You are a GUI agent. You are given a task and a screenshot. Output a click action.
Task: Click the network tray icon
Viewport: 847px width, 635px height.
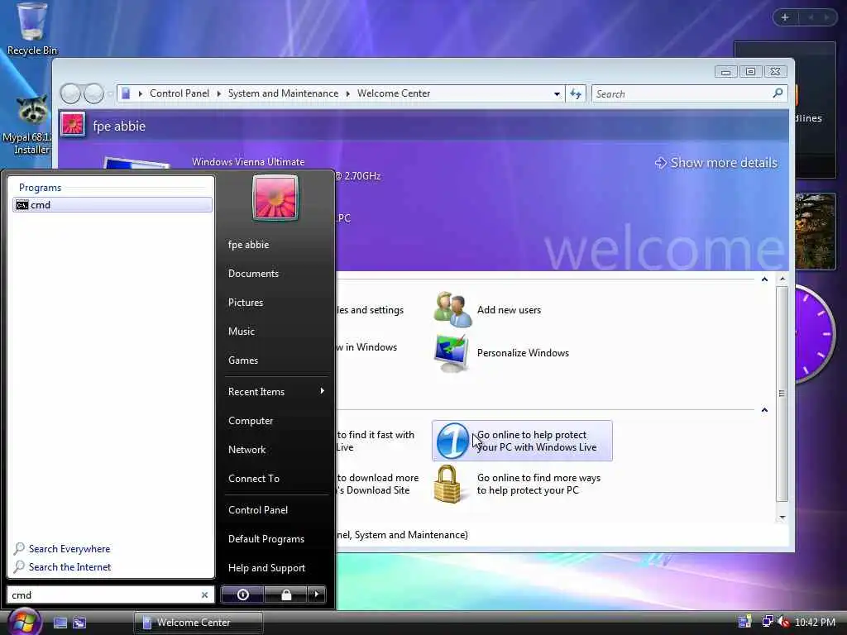point(767,622)
